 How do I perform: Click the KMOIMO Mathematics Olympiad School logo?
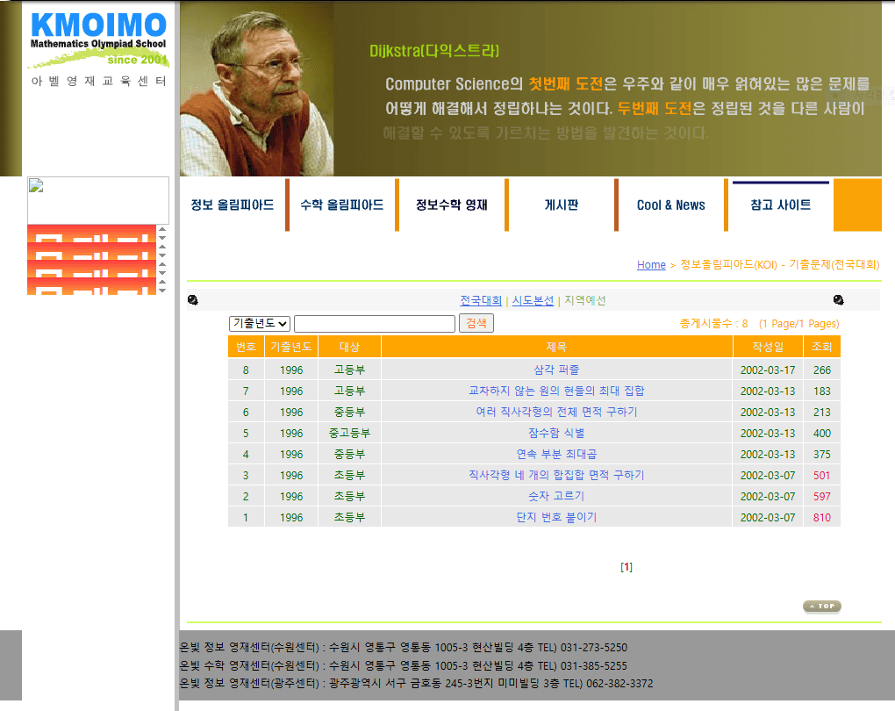click(x=99, y=40)
